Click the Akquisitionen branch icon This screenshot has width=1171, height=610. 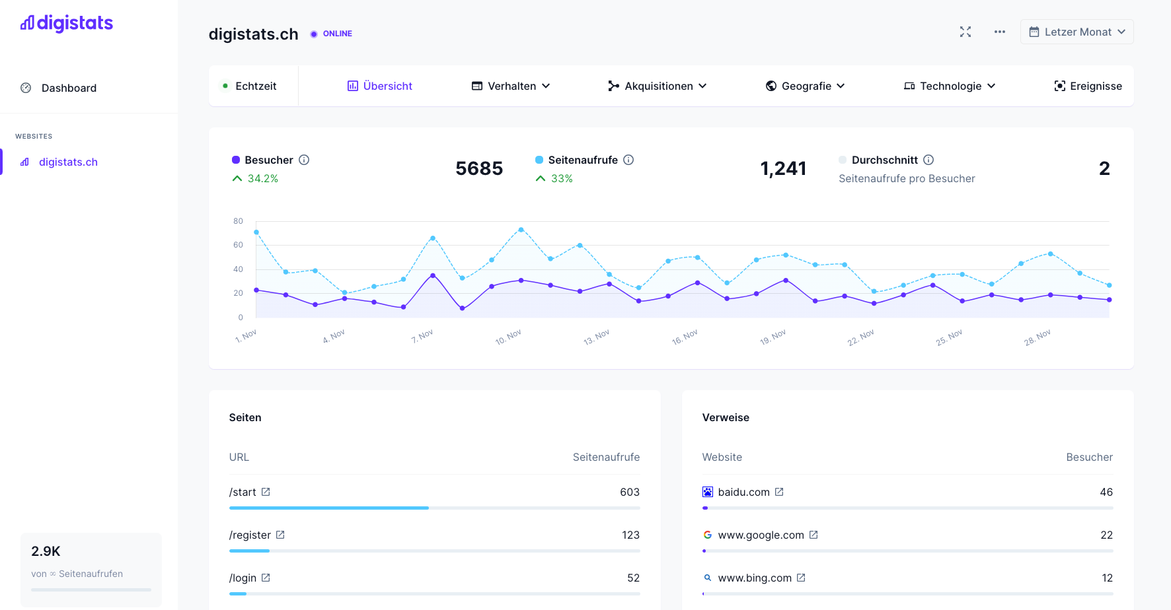(614, 86)
